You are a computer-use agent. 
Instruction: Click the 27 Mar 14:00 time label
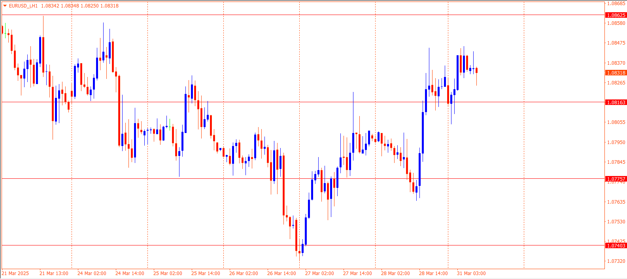(x=357, y=273)
